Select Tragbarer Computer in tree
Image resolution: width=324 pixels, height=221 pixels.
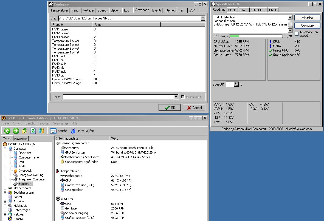(32, 179)
